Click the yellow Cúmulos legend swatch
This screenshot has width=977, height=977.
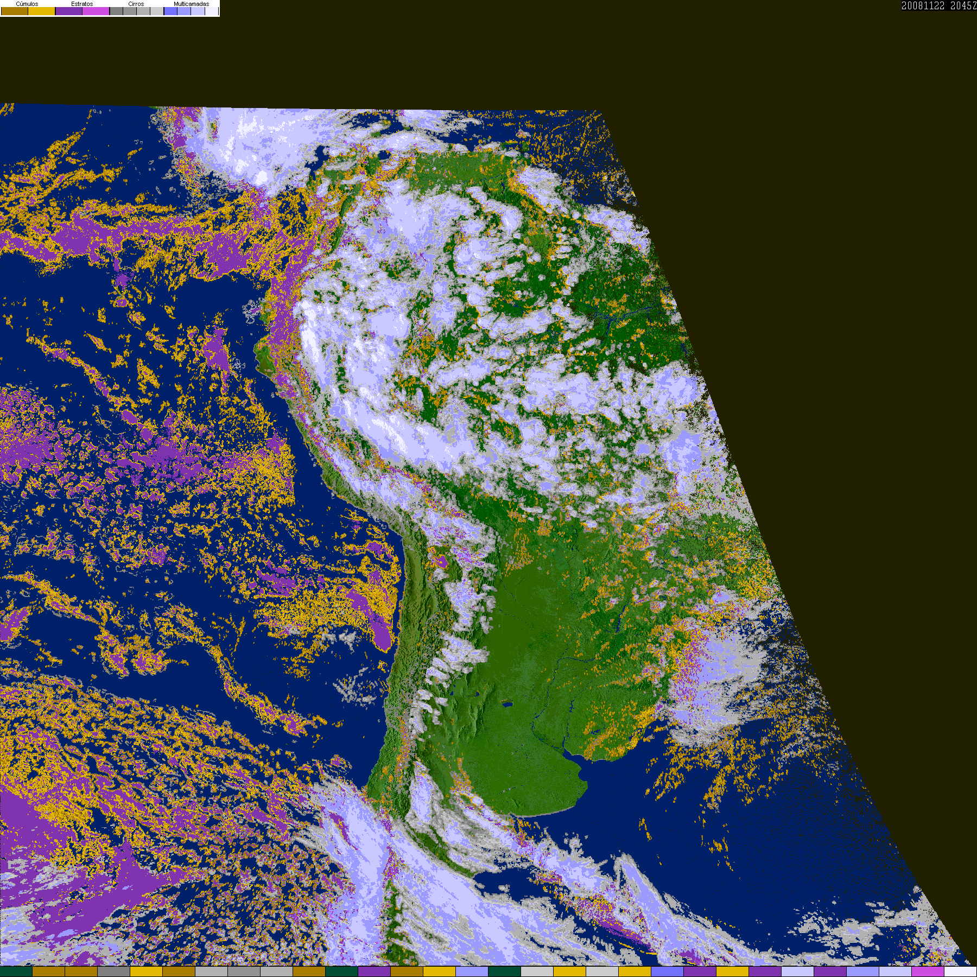coord(42,11)
